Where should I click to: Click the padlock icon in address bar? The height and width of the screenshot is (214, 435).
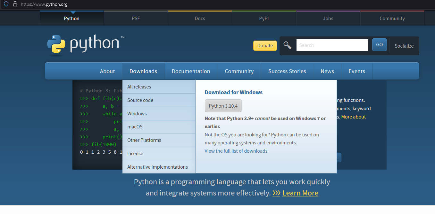[x=14, y=4]
